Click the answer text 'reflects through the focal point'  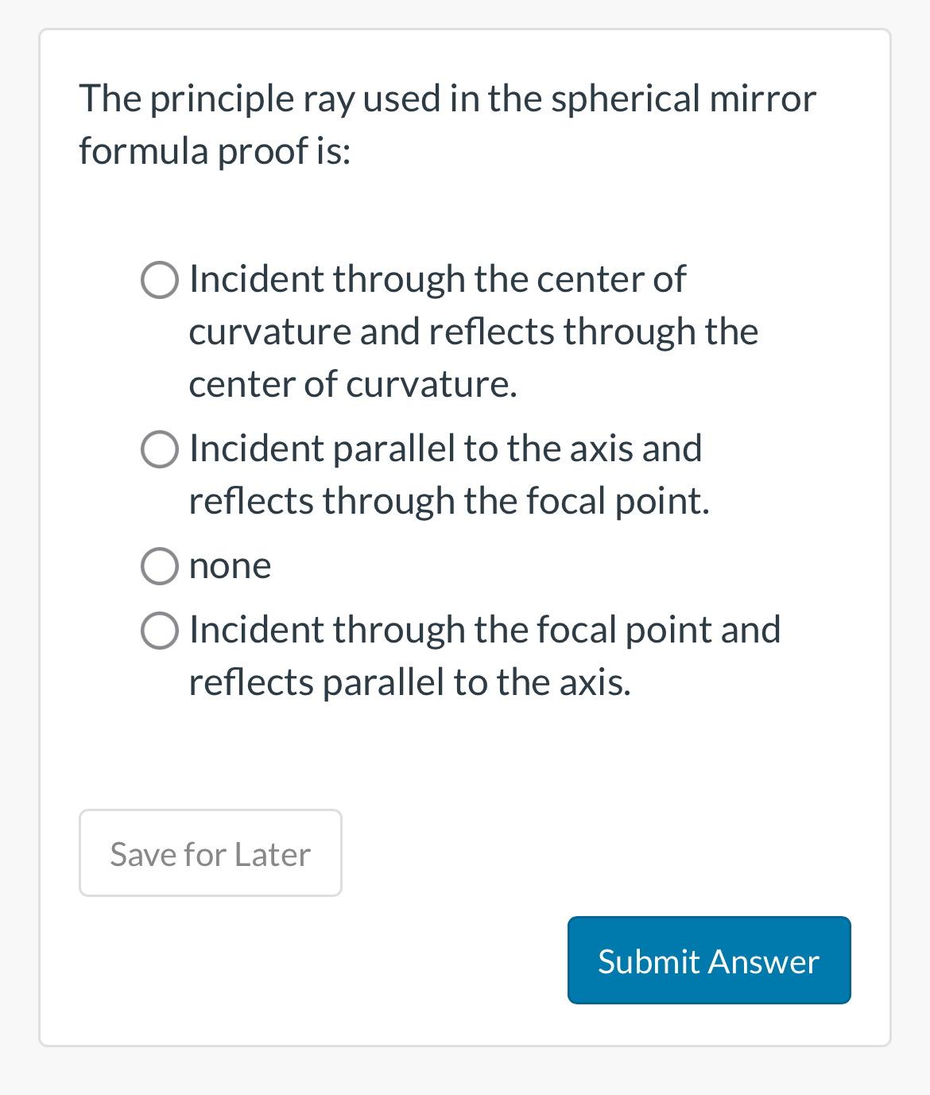448,502
